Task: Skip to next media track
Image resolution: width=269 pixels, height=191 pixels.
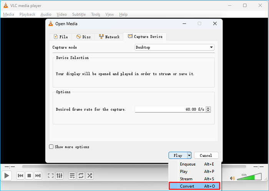Action: pos(38,176)
